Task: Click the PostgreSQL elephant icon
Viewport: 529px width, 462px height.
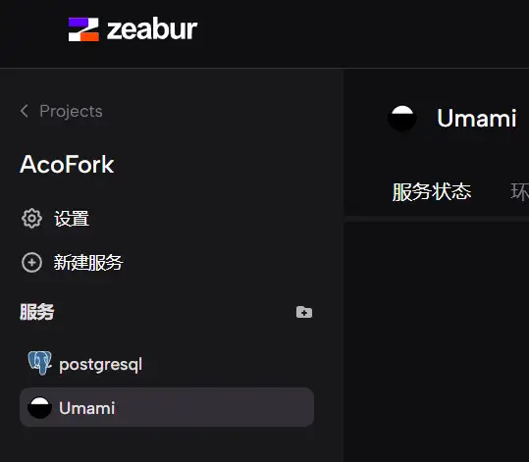Action: pos(40,363)
